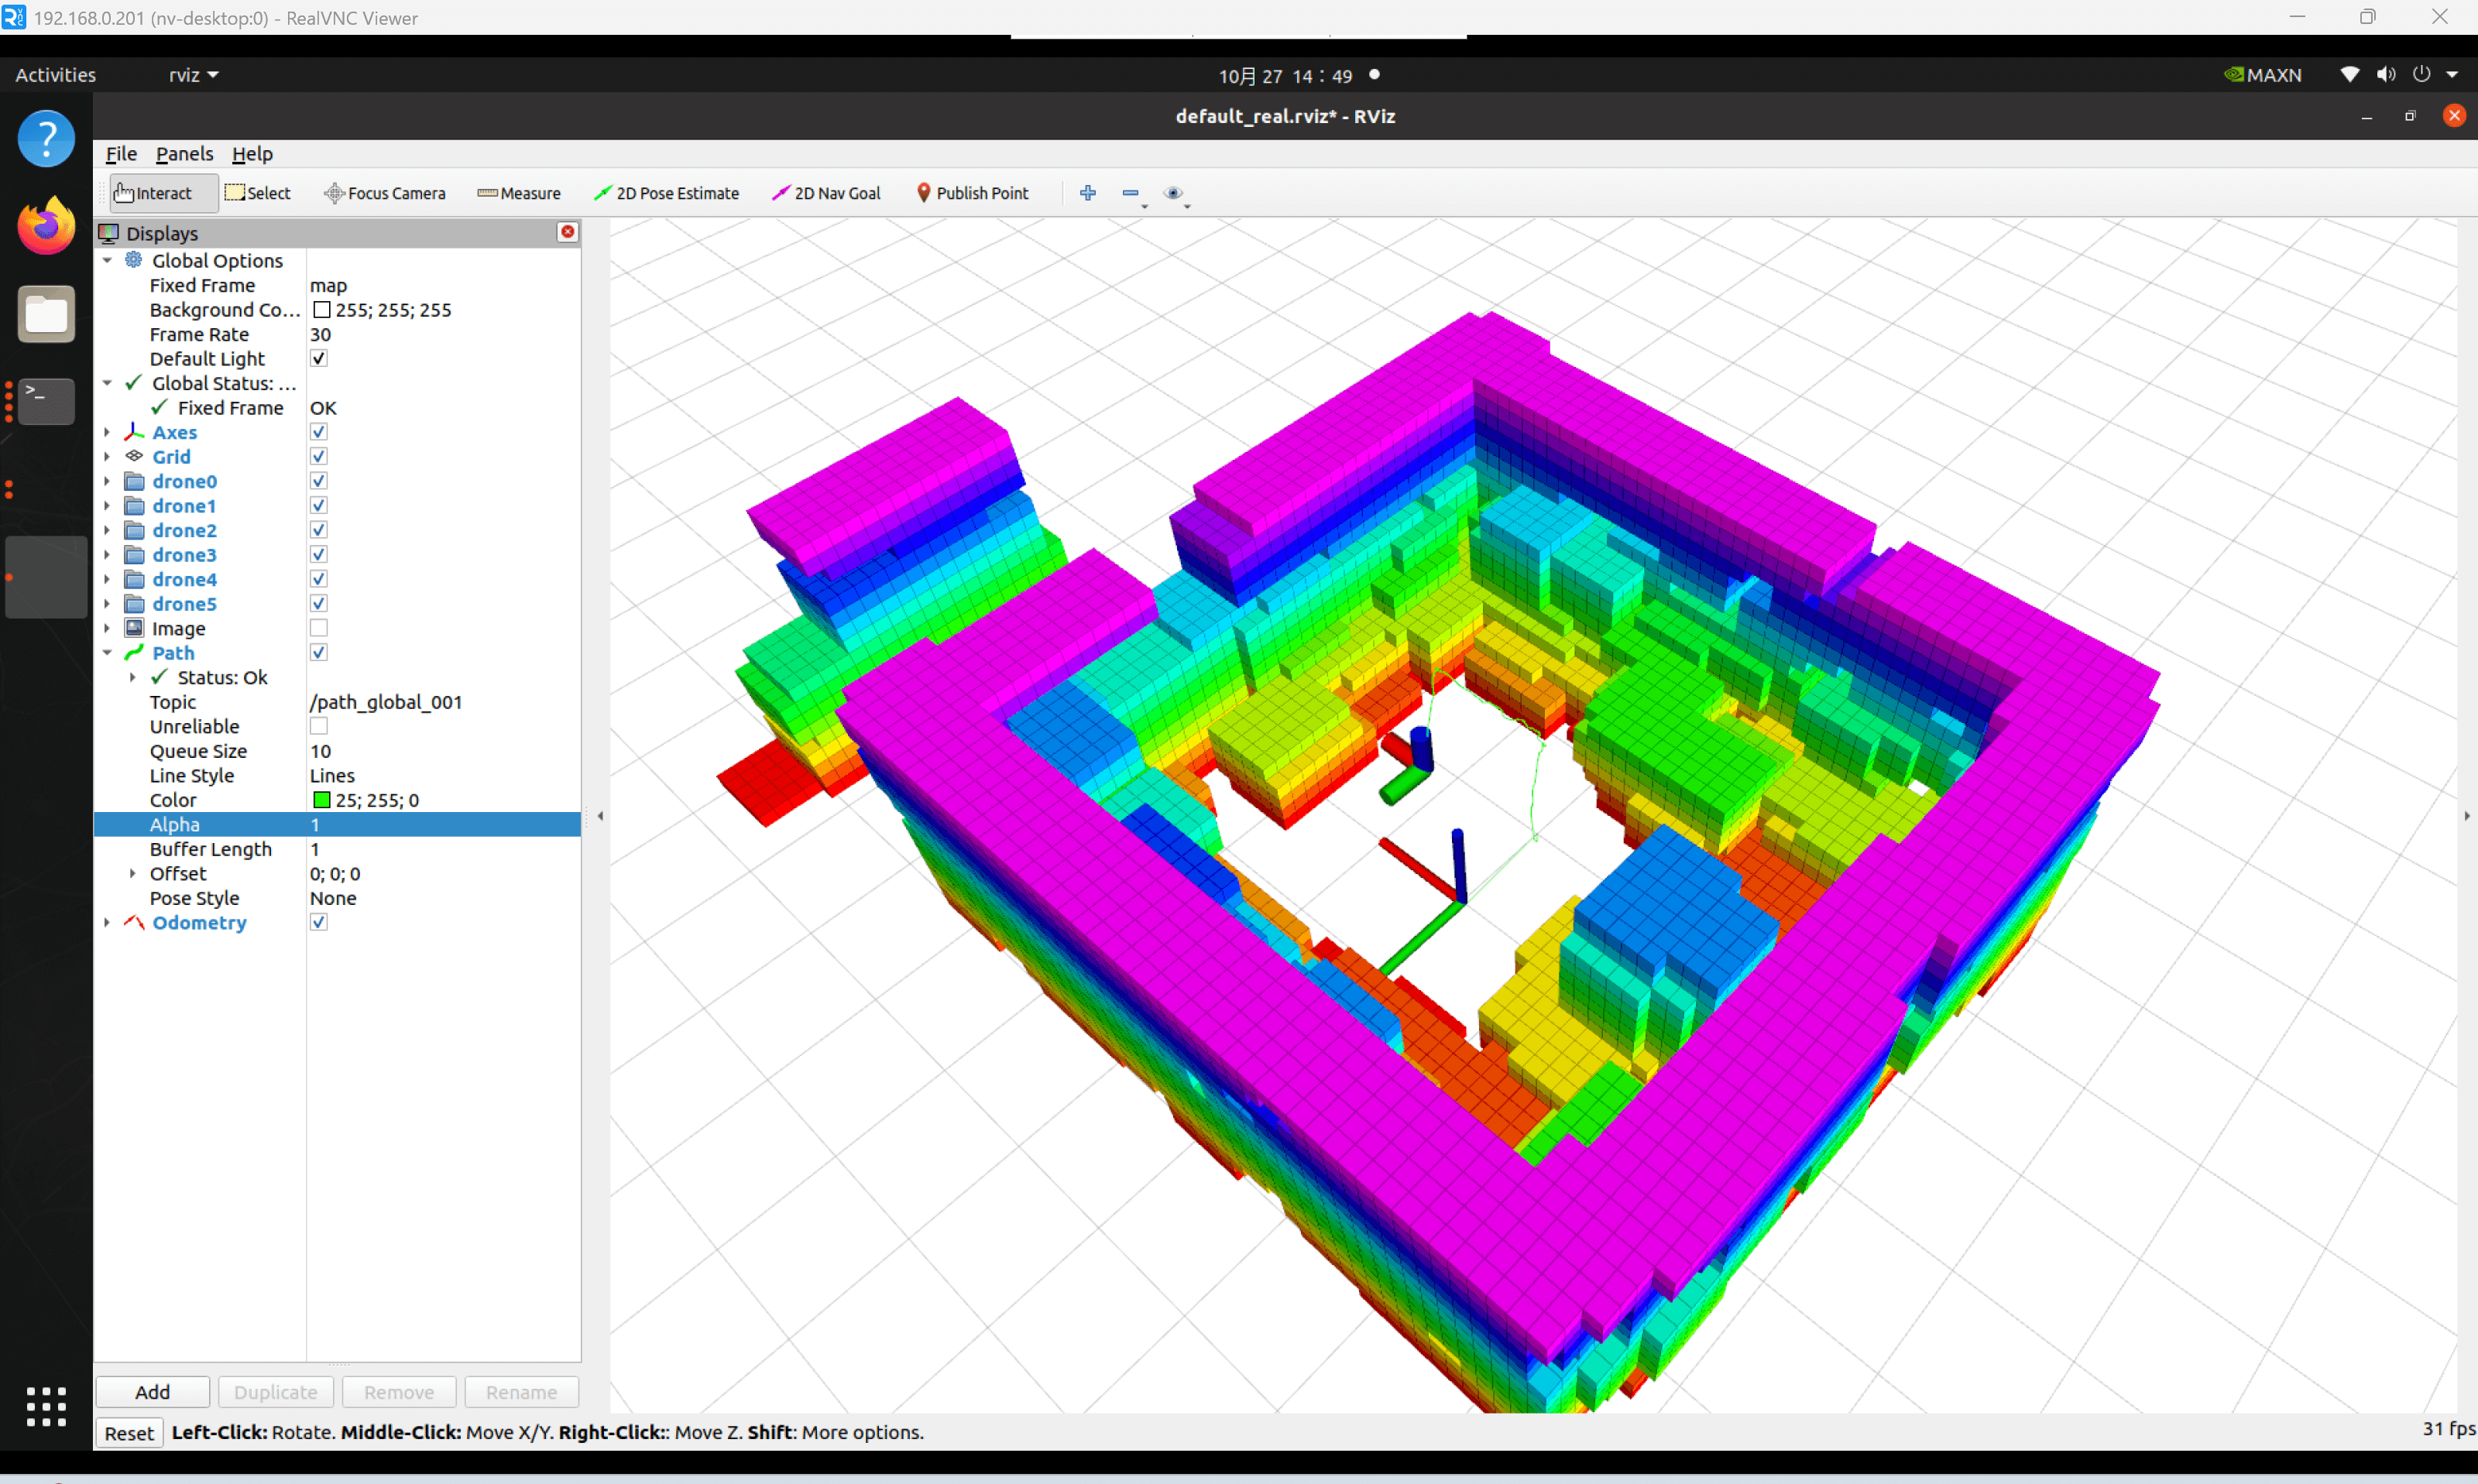Screen dimensions: 2478x1484
Task: Click the minus remove-tool icon
Action: pos(1130,193)
